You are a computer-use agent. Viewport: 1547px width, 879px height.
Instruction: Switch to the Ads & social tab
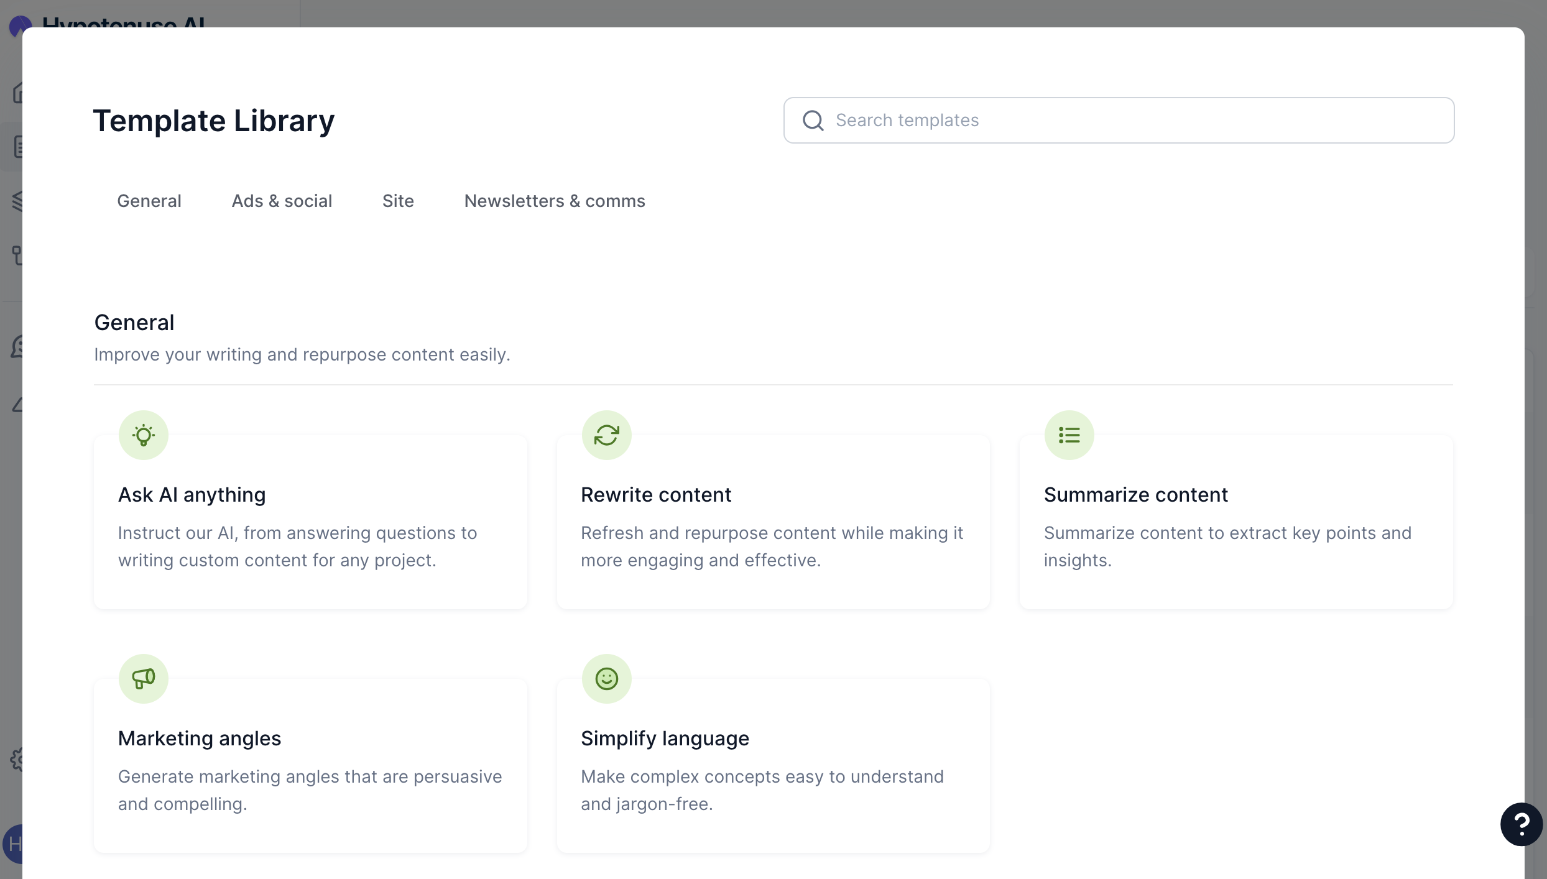coord(282,201)
